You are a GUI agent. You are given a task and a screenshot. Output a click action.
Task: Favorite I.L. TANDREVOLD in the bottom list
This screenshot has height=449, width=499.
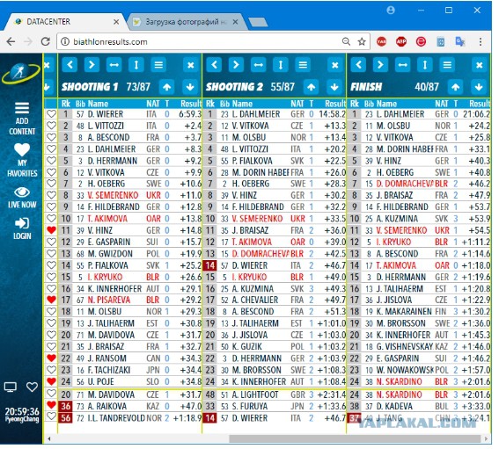pyautogui.click(x=51, y=417)
